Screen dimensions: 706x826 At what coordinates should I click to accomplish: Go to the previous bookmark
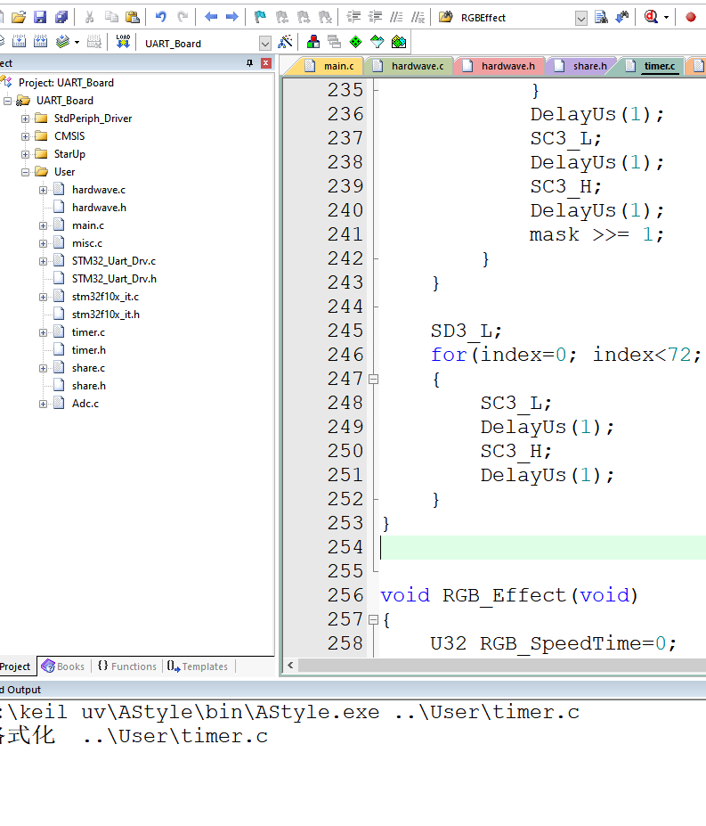point(282,18)
